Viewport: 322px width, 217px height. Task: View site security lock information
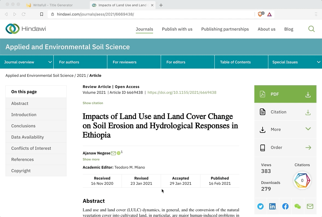[x=53, y=14]
